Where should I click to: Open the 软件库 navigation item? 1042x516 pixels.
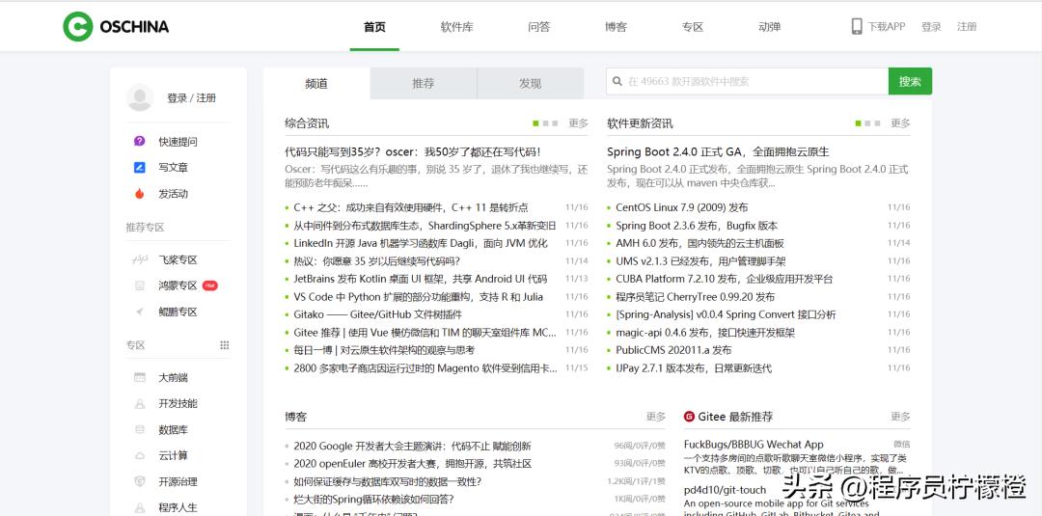click(456, 27)
